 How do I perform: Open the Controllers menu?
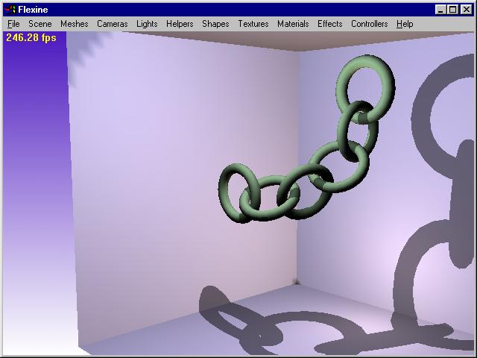point(370,24)
